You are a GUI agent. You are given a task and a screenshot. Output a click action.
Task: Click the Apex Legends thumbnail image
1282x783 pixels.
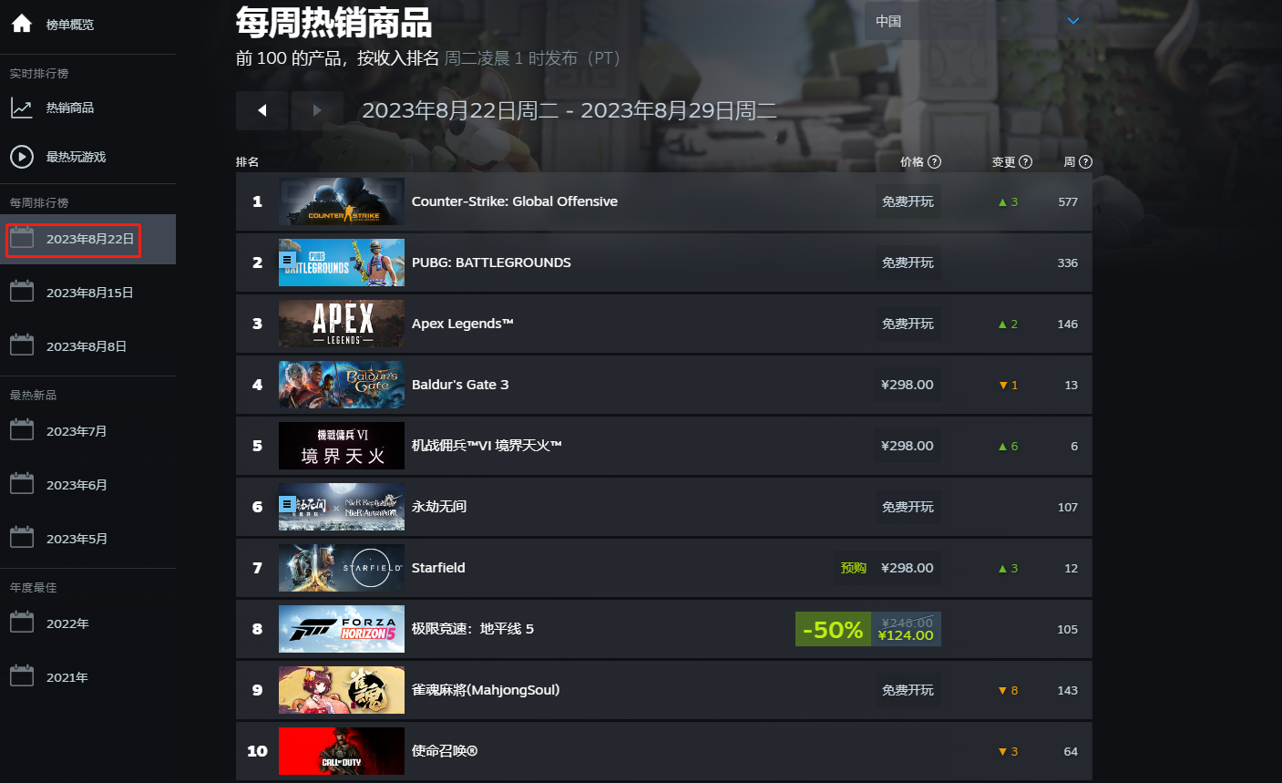(342, 324)
